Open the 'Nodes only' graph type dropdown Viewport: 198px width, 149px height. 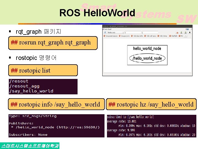tap(116, 33)
